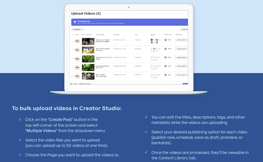This screenshot has height=162, width=263.
Task: Open Save as Draft dropdown for lime video
Action: tap(181, 66)
